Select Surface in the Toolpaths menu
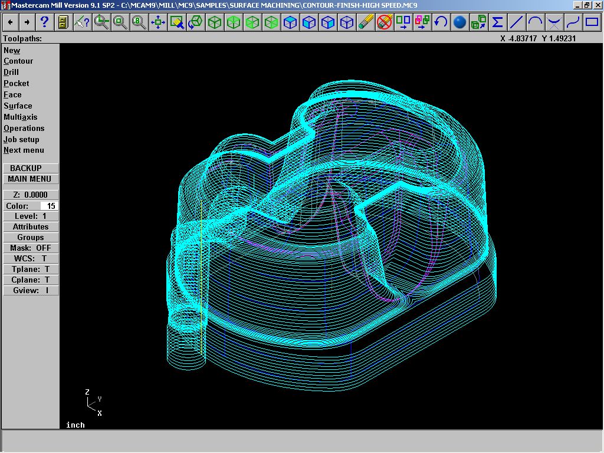 (x=18, y=106)
